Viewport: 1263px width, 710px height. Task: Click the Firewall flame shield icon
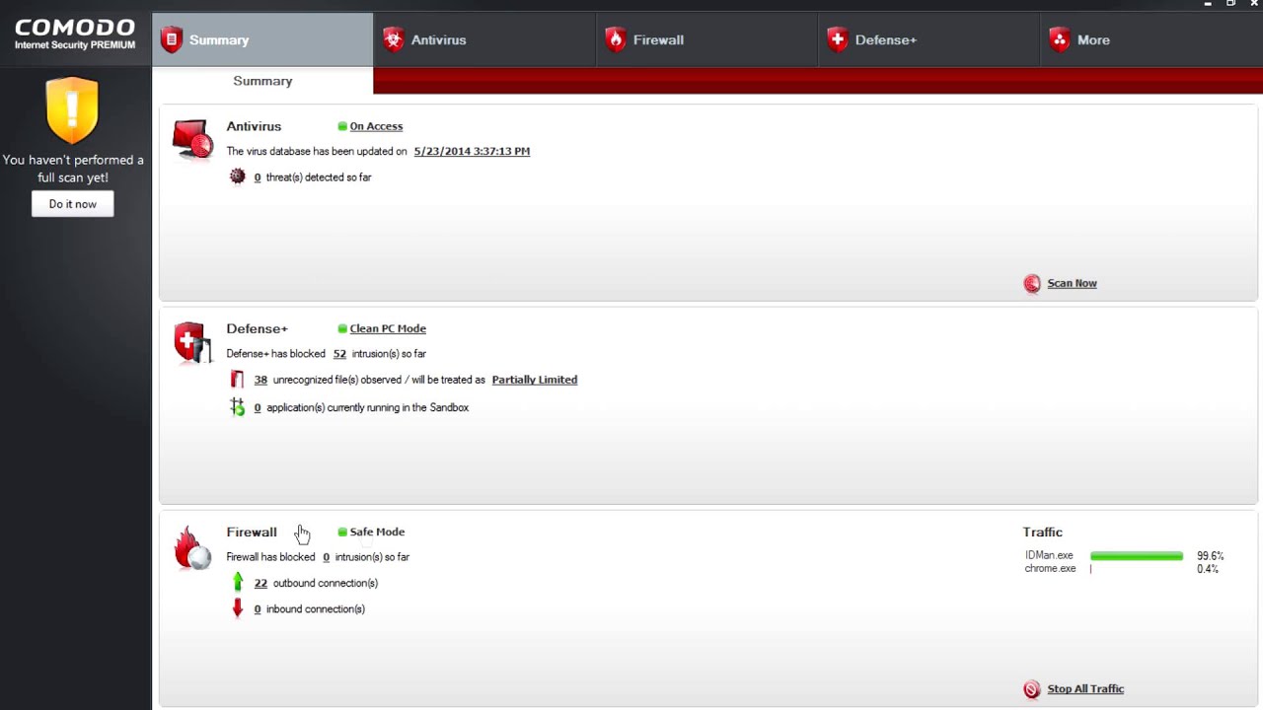tap(616, 39)
